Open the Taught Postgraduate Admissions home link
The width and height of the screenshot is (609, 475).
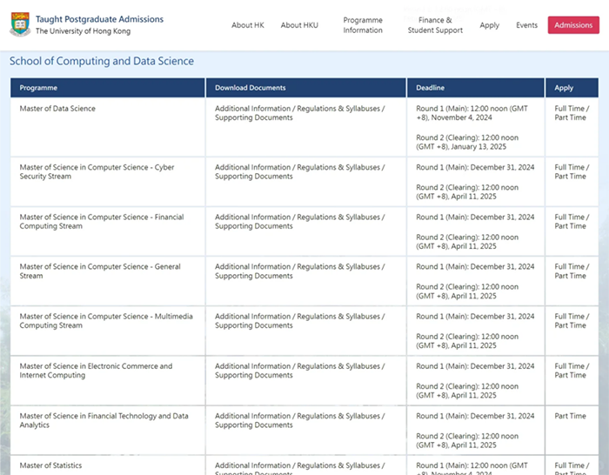point(99,19)
